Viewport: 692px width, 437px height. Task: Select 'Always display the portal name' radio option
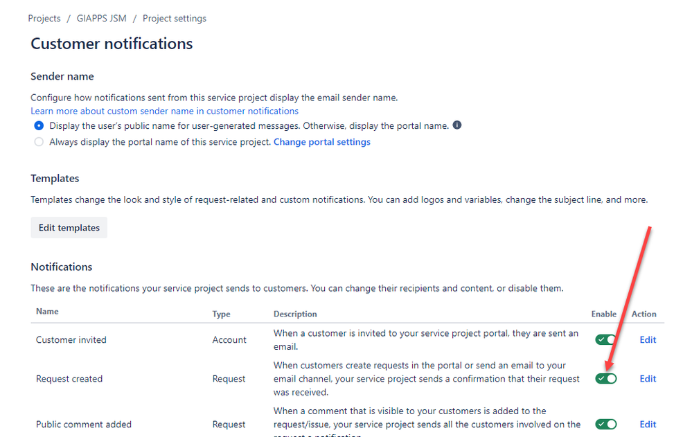click(x=39, y=142)
